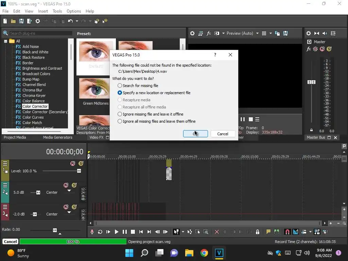Image resolution: width=348 pixels, height=261 pixels.
Task: Open Master bus audio properties gear
Action: [x=309, y=33]
